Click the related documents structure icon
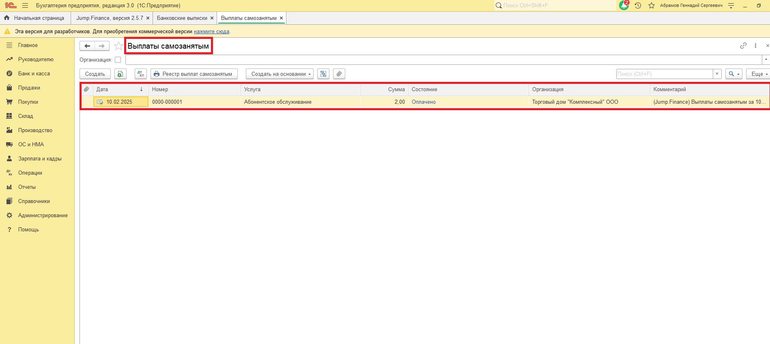This screenshot has width=770, height=344. click(x=323, y=74)
